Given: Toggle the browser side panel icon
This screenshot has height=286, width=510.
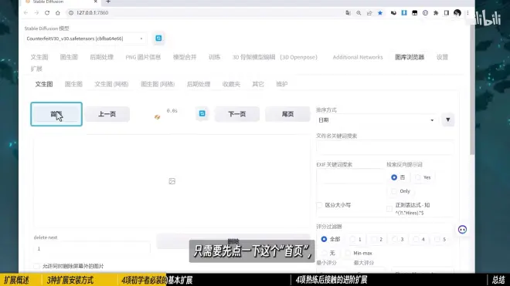Looking at the screenshot, I should [447, 13].
